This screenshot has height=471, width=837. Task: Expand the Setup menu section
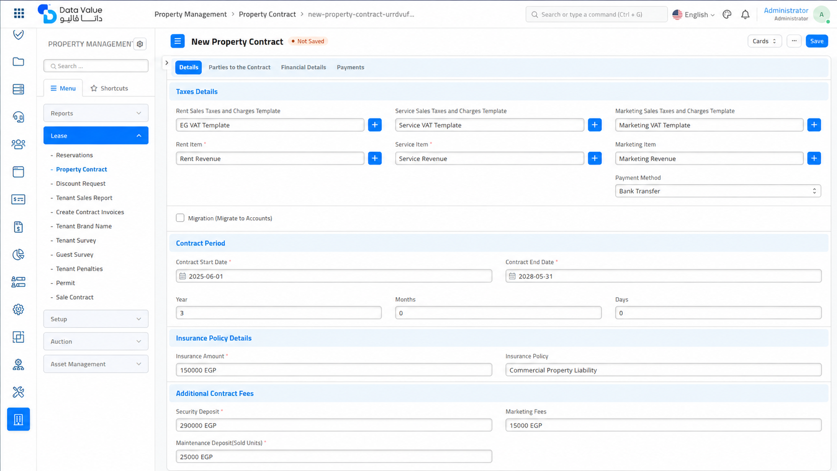click(96, 319)
